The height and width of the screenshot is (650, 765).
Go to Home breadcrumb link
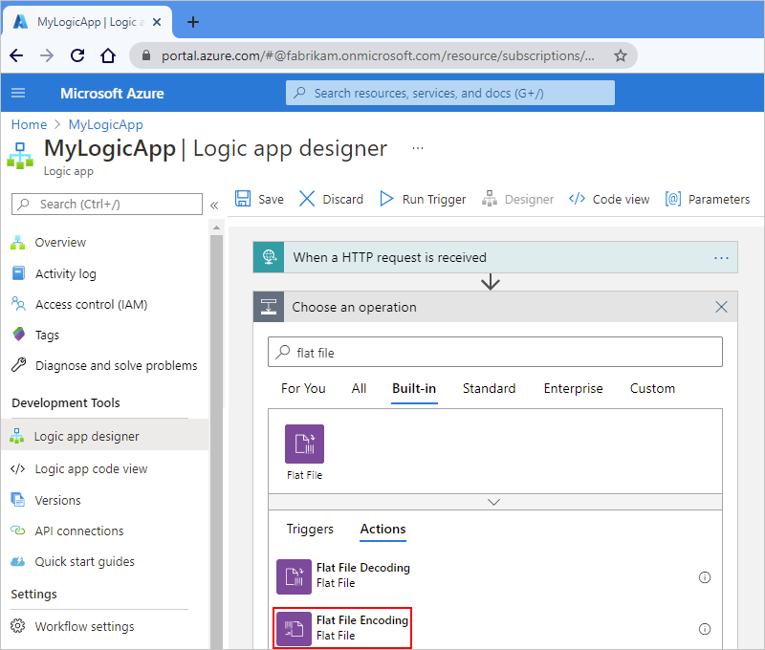[x=29, y=124]
